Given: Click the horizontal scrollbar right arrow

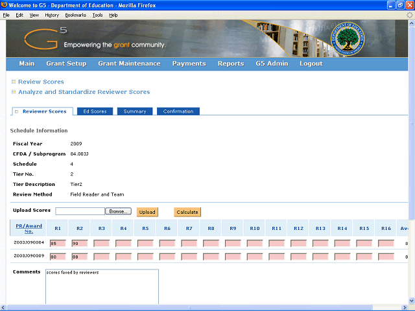Looking at the screenshot, I should (405, 308).
